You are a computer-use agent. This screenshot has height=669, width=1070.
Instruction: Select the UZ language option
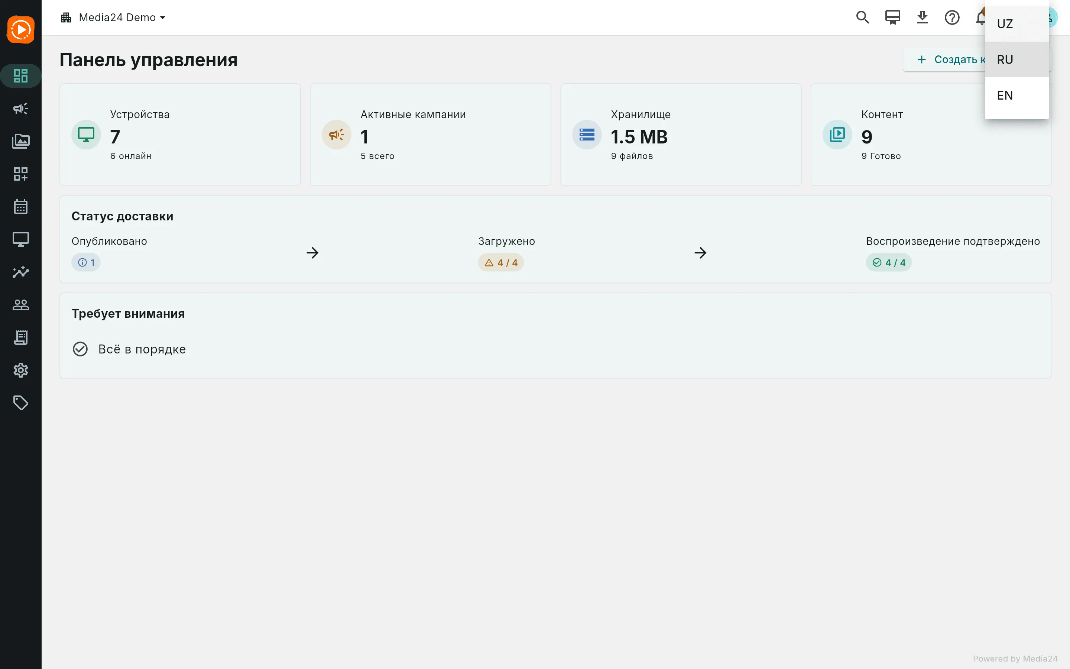point(1016,24)
